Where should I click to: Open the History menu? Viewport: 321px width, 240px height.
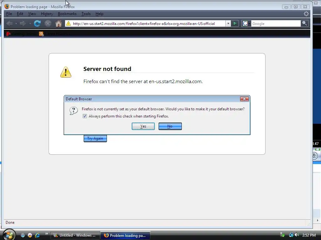click(x=47, y=14)
